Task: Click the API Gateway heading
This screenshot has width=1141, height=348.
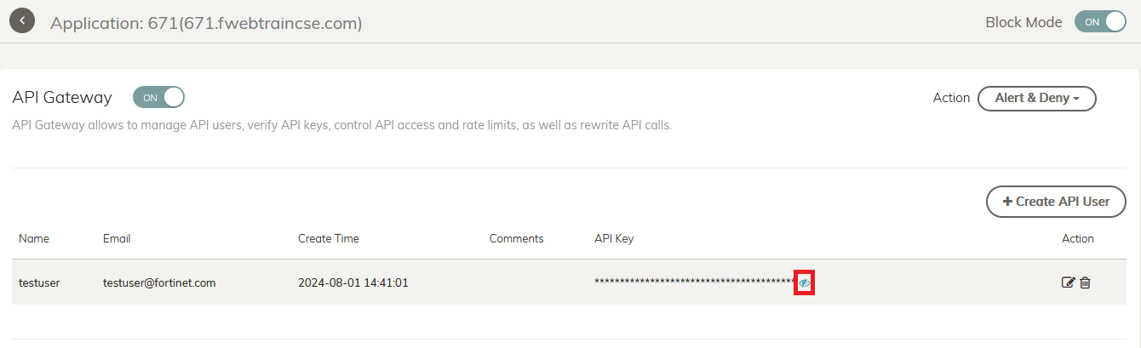Action: 62,97
